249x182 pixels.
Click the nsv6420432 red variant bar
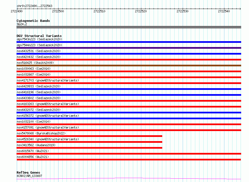click(129, 60)
